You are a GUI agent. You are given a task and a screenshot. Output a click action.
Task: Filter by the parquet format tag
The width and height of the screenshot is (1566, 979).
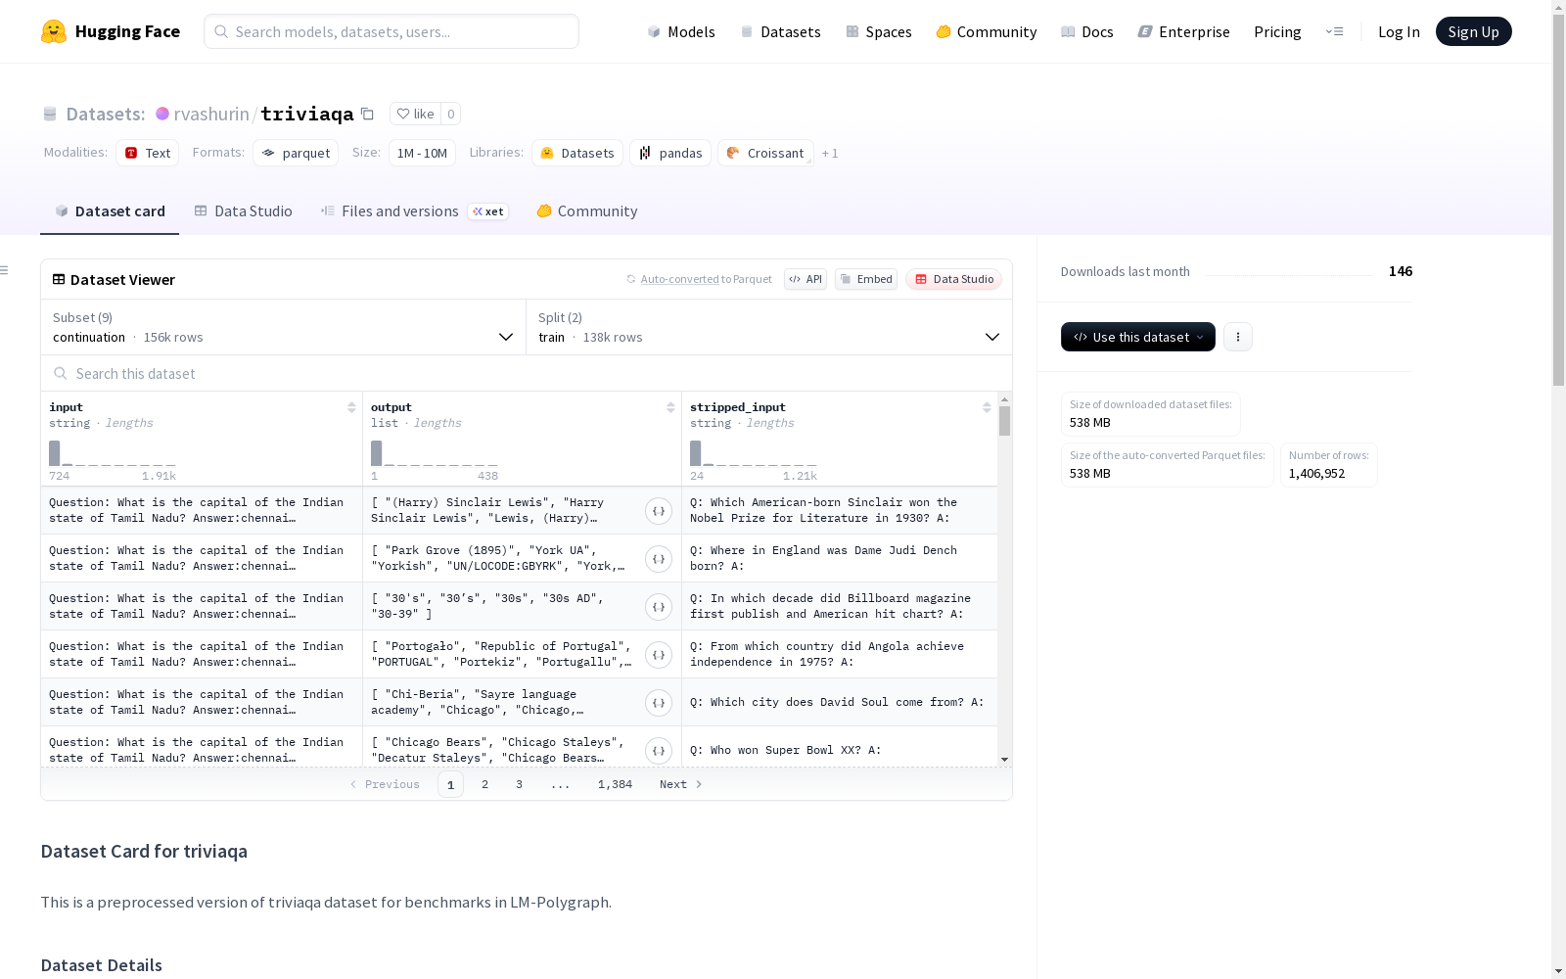(296, 153)
